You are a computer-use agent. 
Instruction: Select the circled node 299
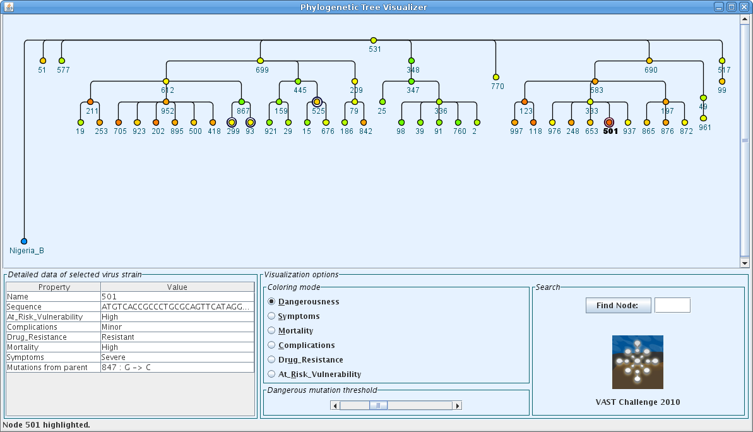[232, 122]
